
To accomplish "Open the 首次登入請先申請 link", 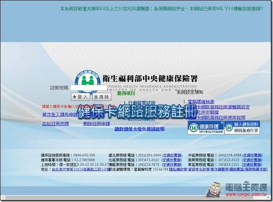I will click(x=60, y=115).
